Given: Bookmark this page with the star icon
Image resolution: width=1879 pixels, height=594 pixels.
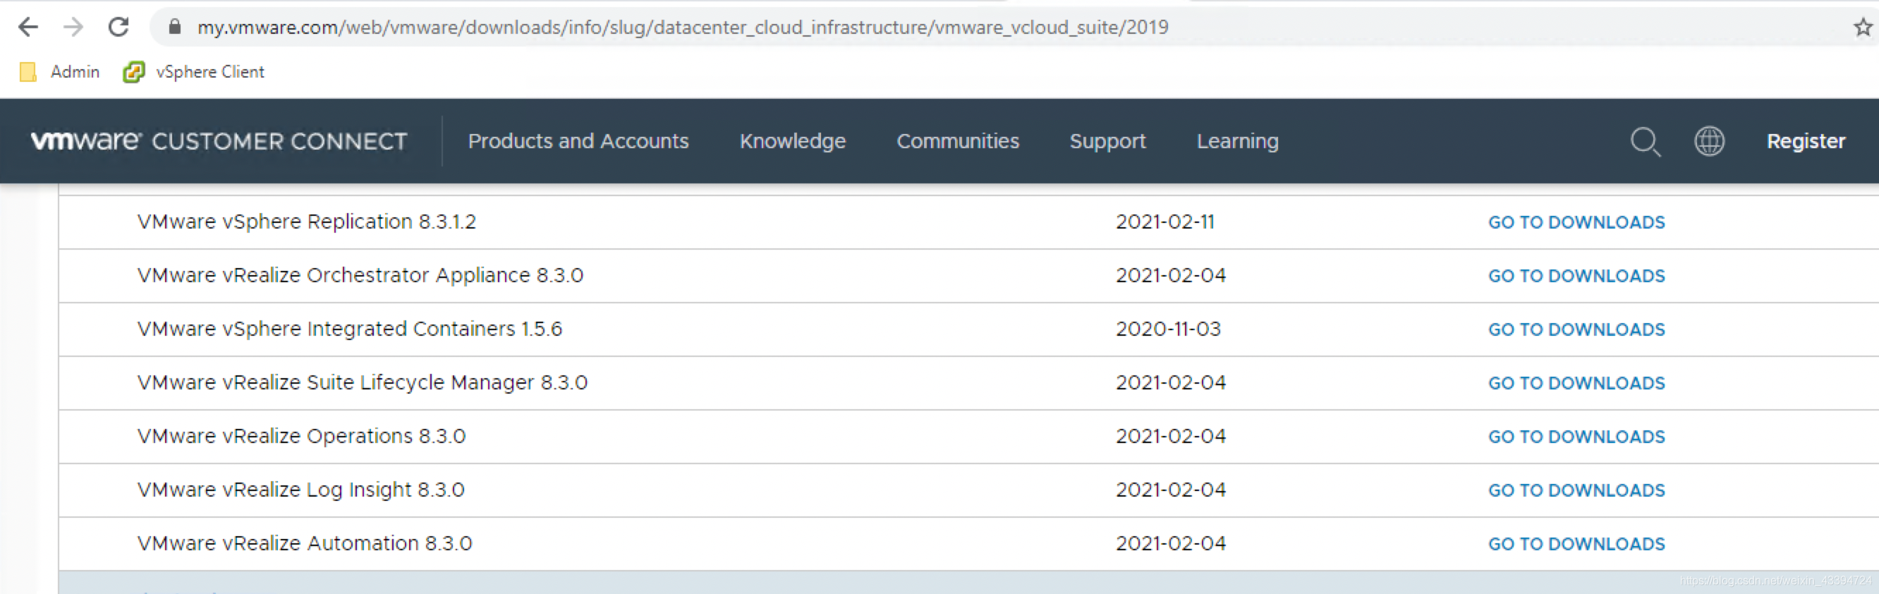Looking at the screenshot, I should 1862,27.
